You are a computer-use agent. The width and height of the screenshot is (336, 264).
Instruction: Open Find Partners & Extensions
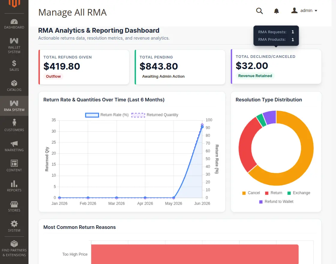coord(14,248)
